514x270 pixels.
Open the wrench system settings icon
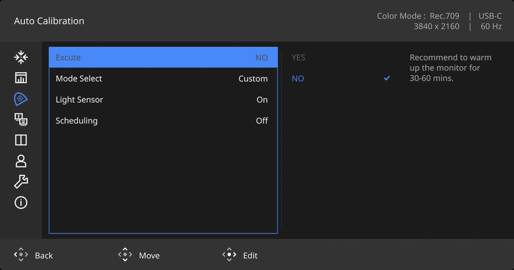coord(21,182)
